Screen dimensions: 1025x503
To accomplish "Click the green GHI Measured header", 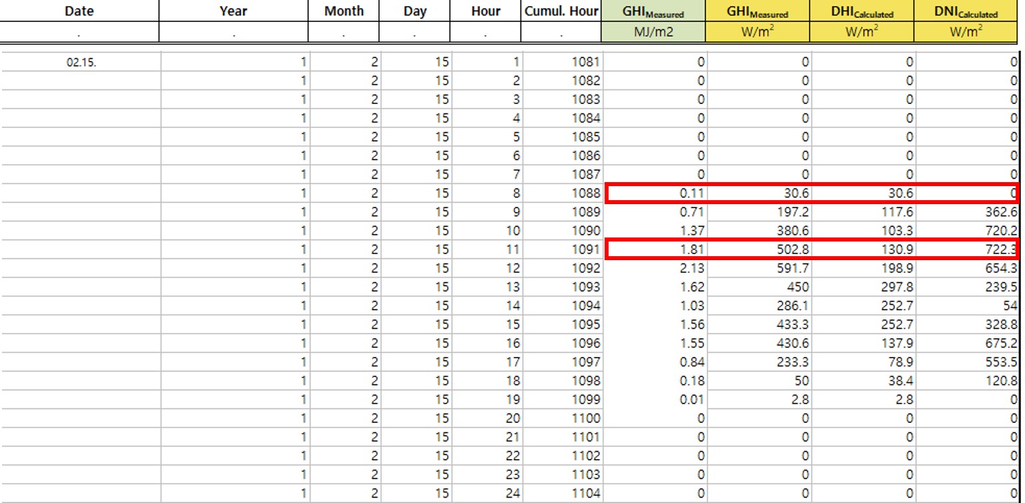I will [653, 11].
